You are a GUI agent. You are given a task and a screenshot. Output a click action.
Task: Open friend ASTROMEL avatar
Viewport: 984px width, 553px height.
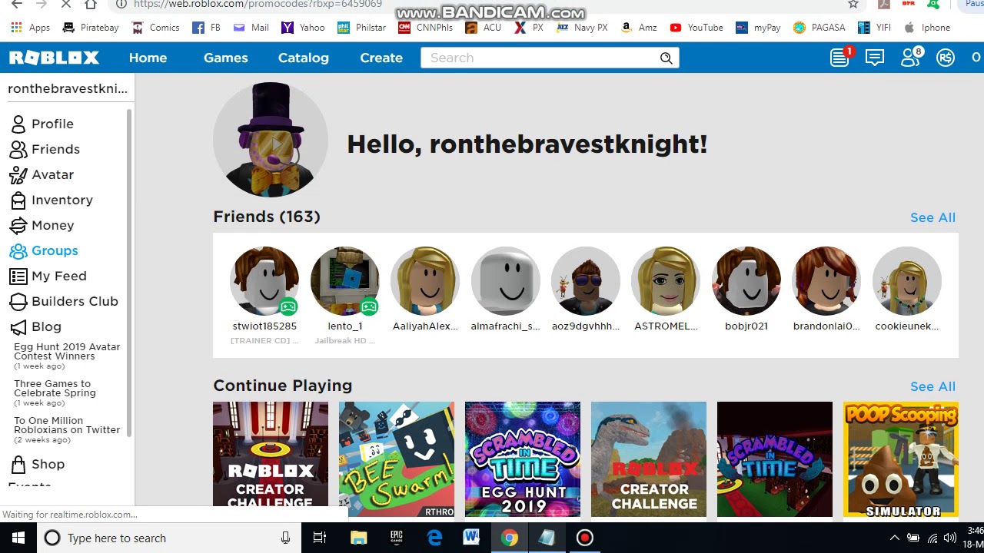pos(666,281)
